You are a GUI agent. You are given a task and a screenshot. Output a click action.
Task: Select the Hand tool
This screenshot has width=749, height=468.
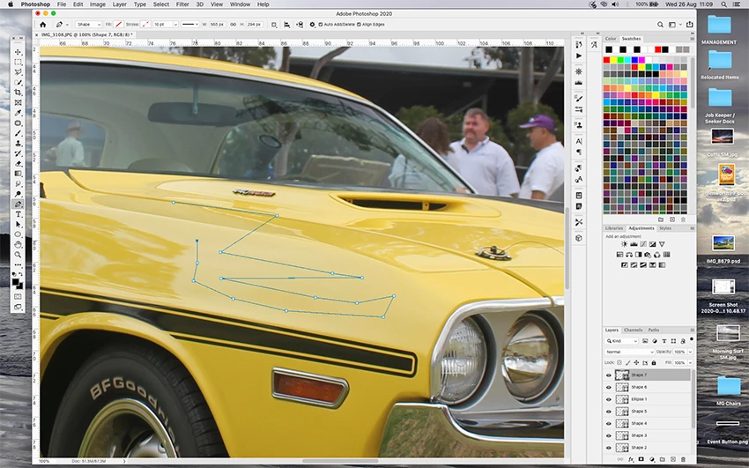[x=19, y=244]
